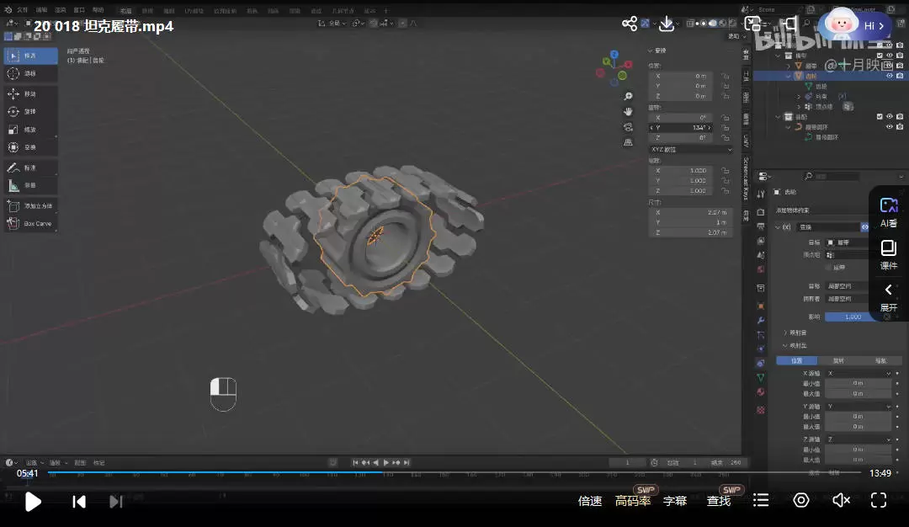Open the Y source axis dropdown
909x527 pixels.
pos(858,407)
